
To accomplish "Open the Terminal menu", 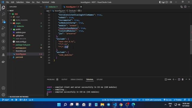I will coord(45,2).
